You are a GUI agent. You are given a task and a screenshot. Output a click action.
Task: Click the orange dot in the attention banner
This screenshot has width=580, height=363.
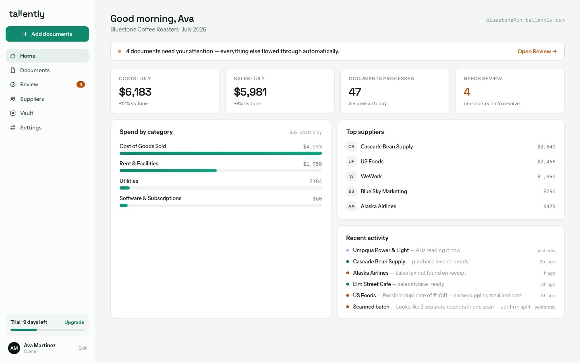(x=120, y=51)
